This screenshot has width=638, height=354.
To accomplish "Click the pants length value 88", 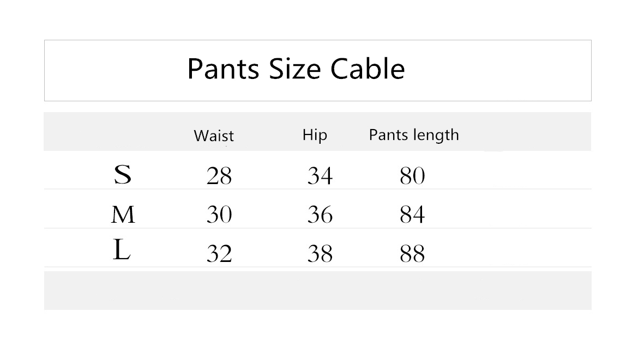I will point(412,254).
